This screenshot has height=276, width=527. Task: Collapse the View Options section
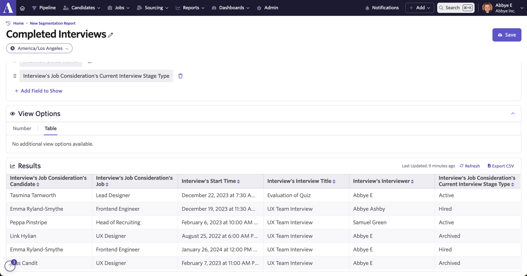tap(513, 114)
